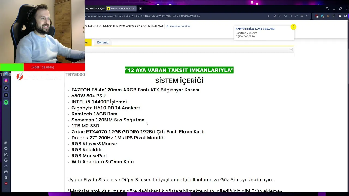Screen dimensions: 349x196
Task: Click the yellow seller badge icon
Action: point(293,27)
